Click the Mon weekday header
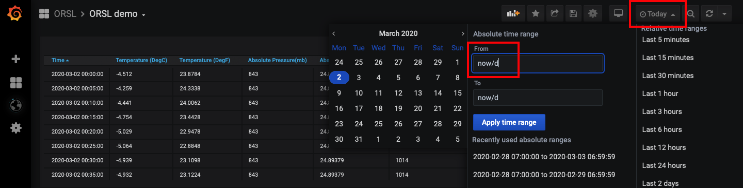Screen dimensions: 743x188 click(339, 48)
